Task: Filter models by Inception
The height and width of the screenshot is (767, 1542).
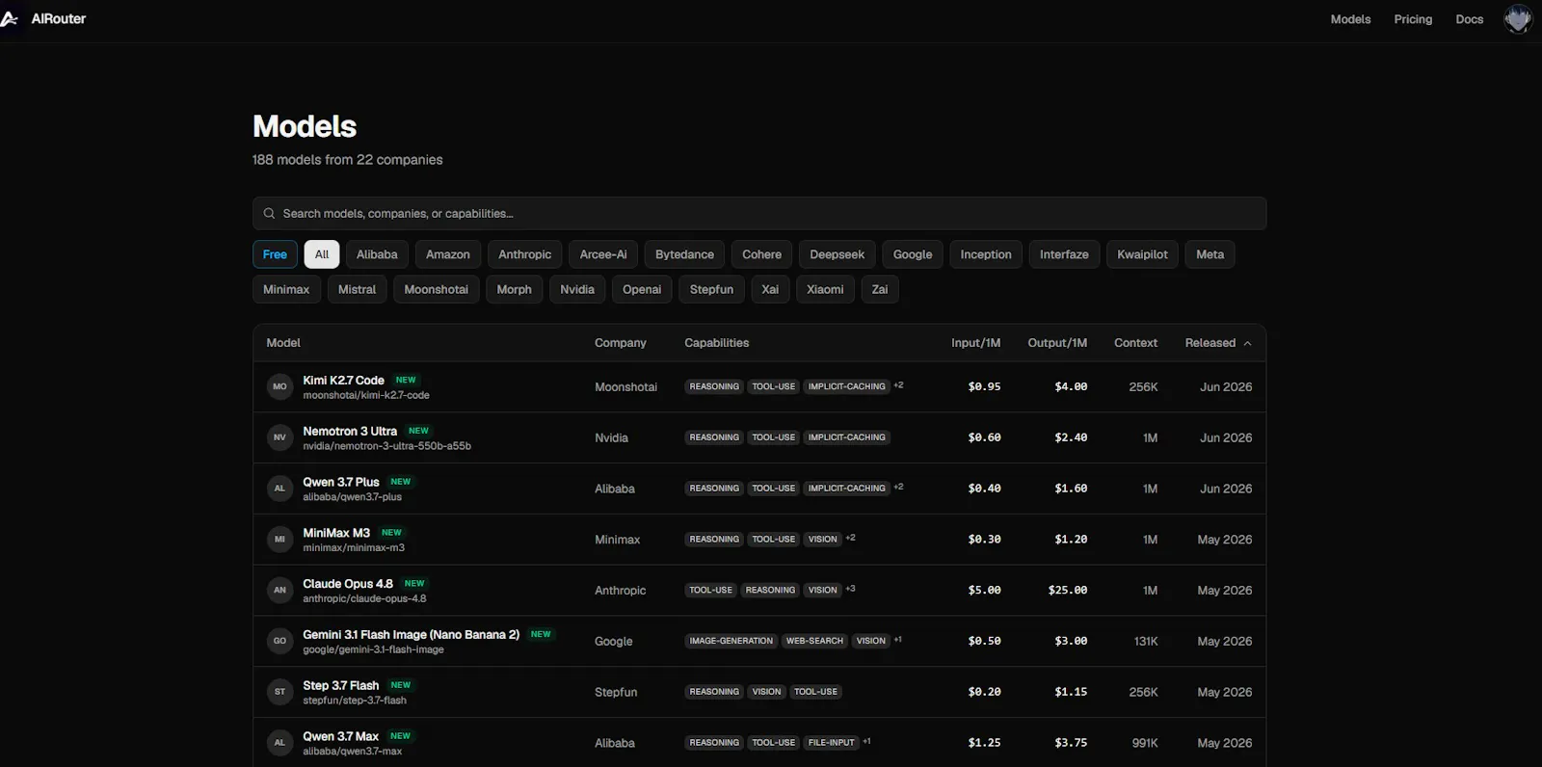Action: point(986,254)
